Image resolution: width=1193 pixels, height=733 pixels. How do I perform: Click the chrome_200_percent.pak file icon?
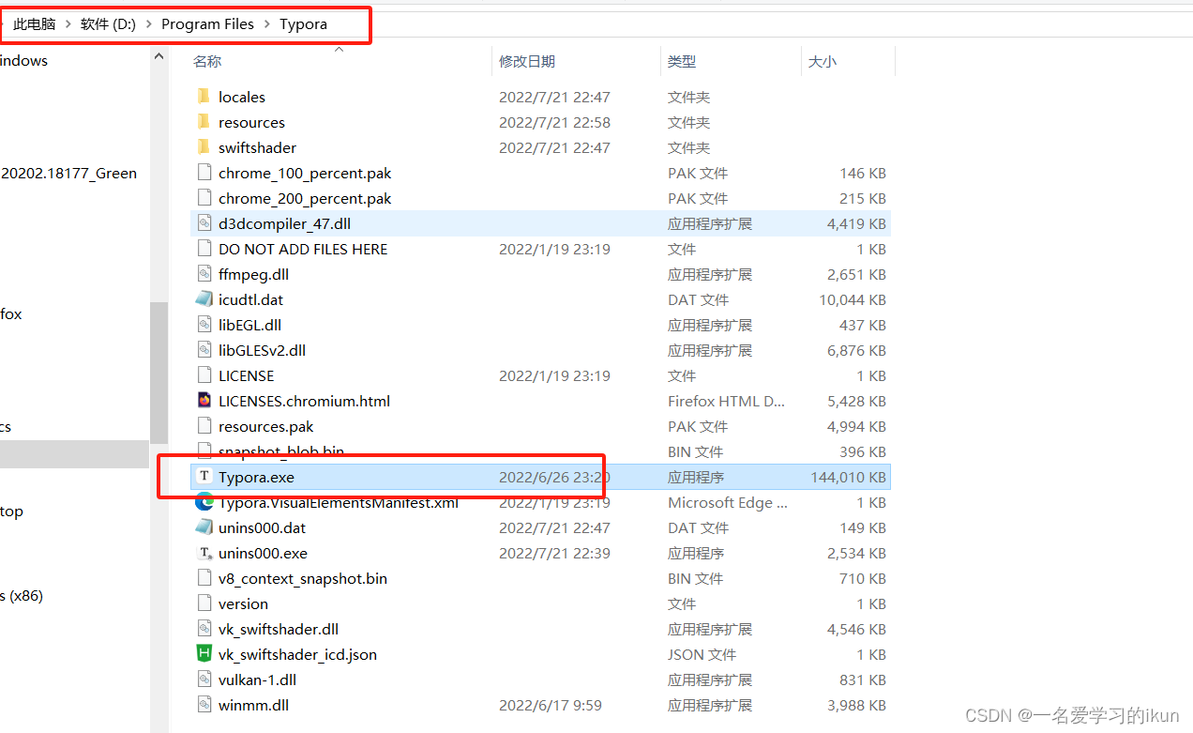[x=204, y=198]
